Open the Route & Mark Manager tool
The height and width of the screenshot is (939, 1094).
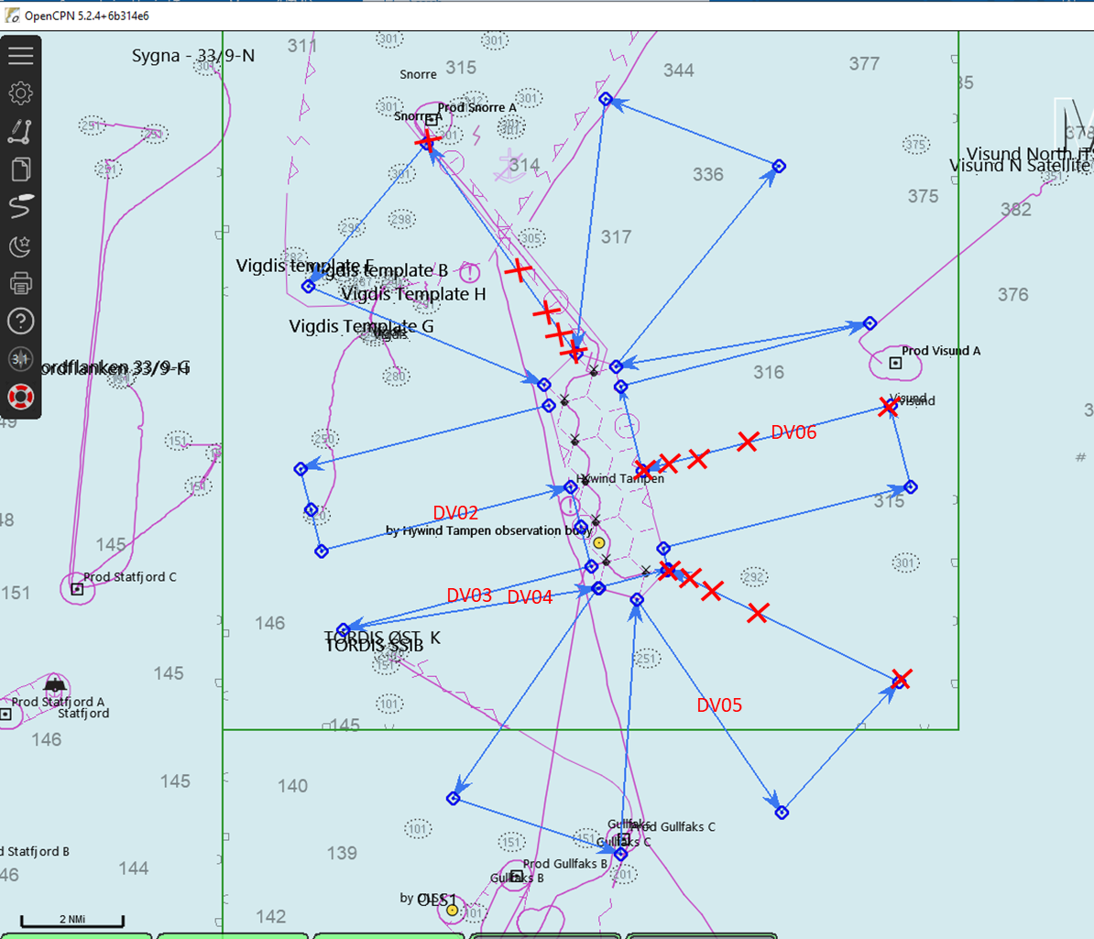click(x=20, y=131)
